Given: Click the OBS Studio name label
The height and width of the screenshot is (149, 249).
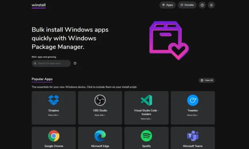Looking at the screenshot, I should coord(100,111).
